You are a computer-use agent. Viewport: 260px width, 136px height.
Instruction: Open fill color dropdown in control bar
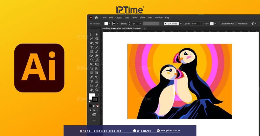point(109,24)
